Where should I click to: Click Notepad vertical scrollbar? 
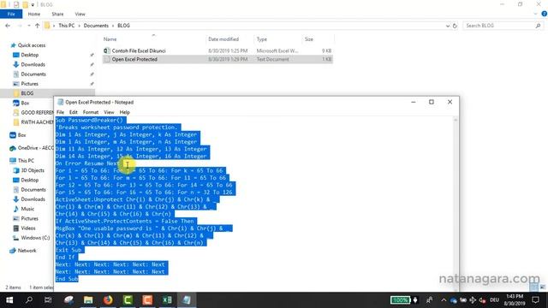point(455,204)
